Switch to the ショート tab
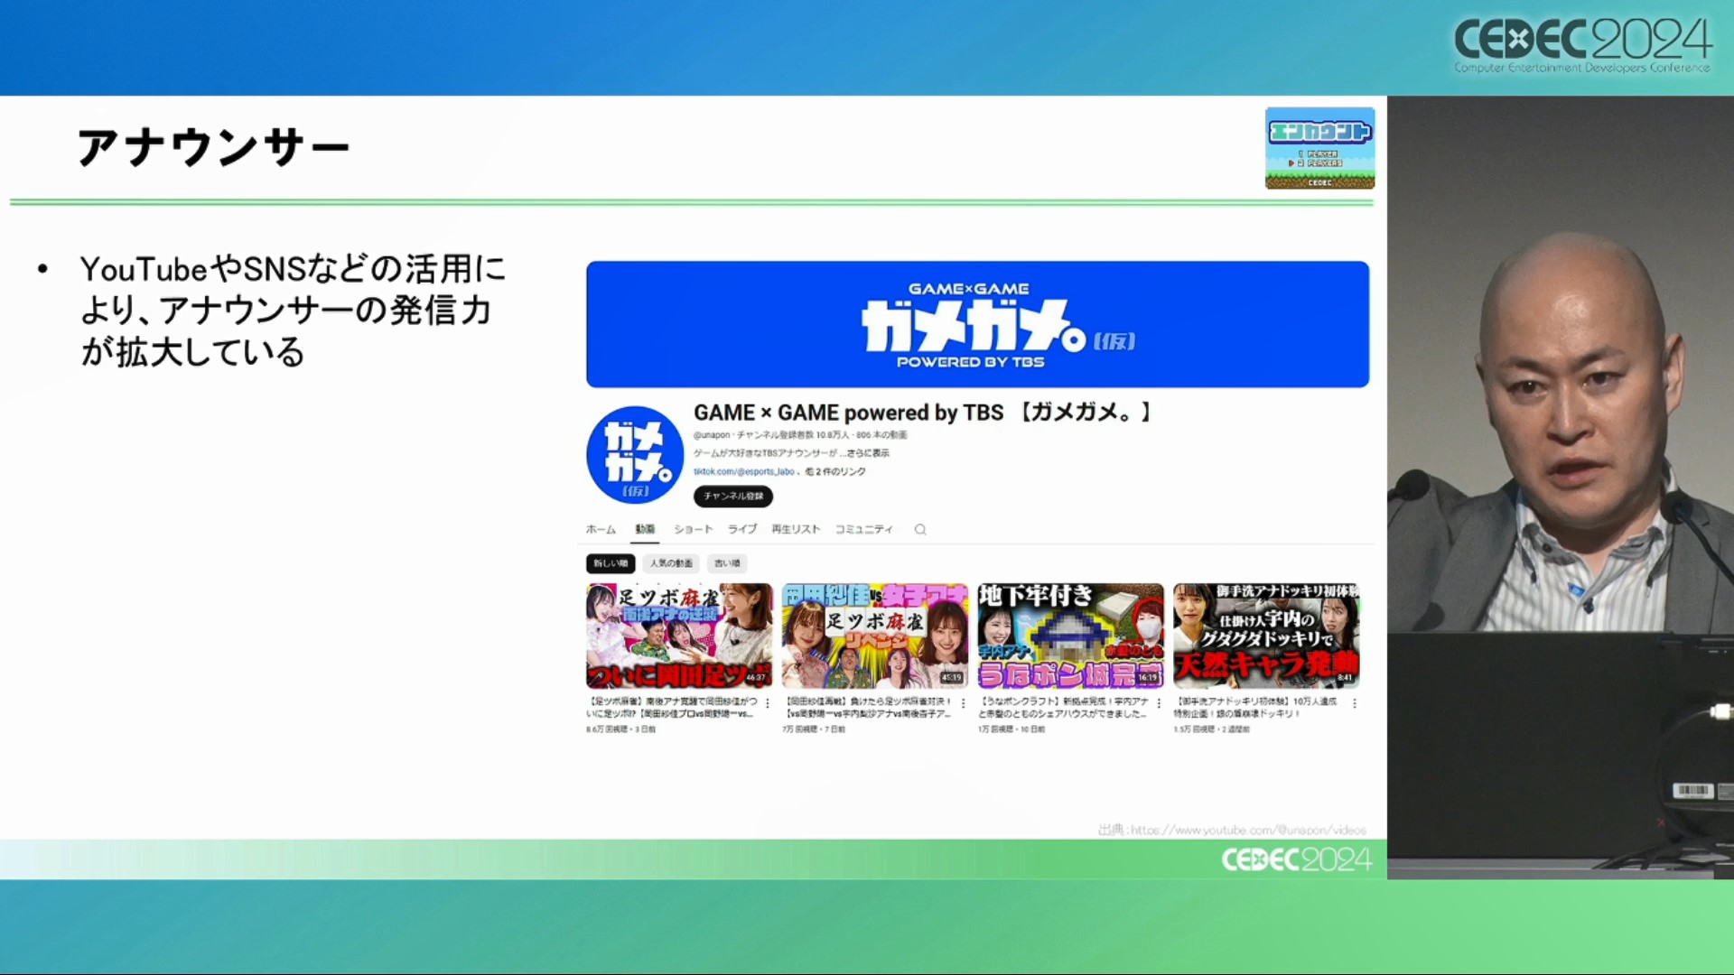 coord(693,530)
